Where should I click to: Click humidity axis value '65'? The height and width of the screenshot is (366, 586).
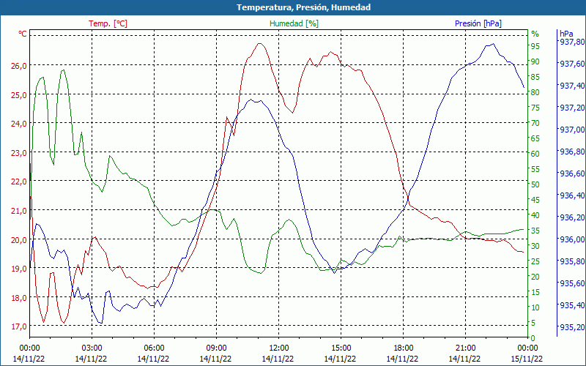(535, 138)
